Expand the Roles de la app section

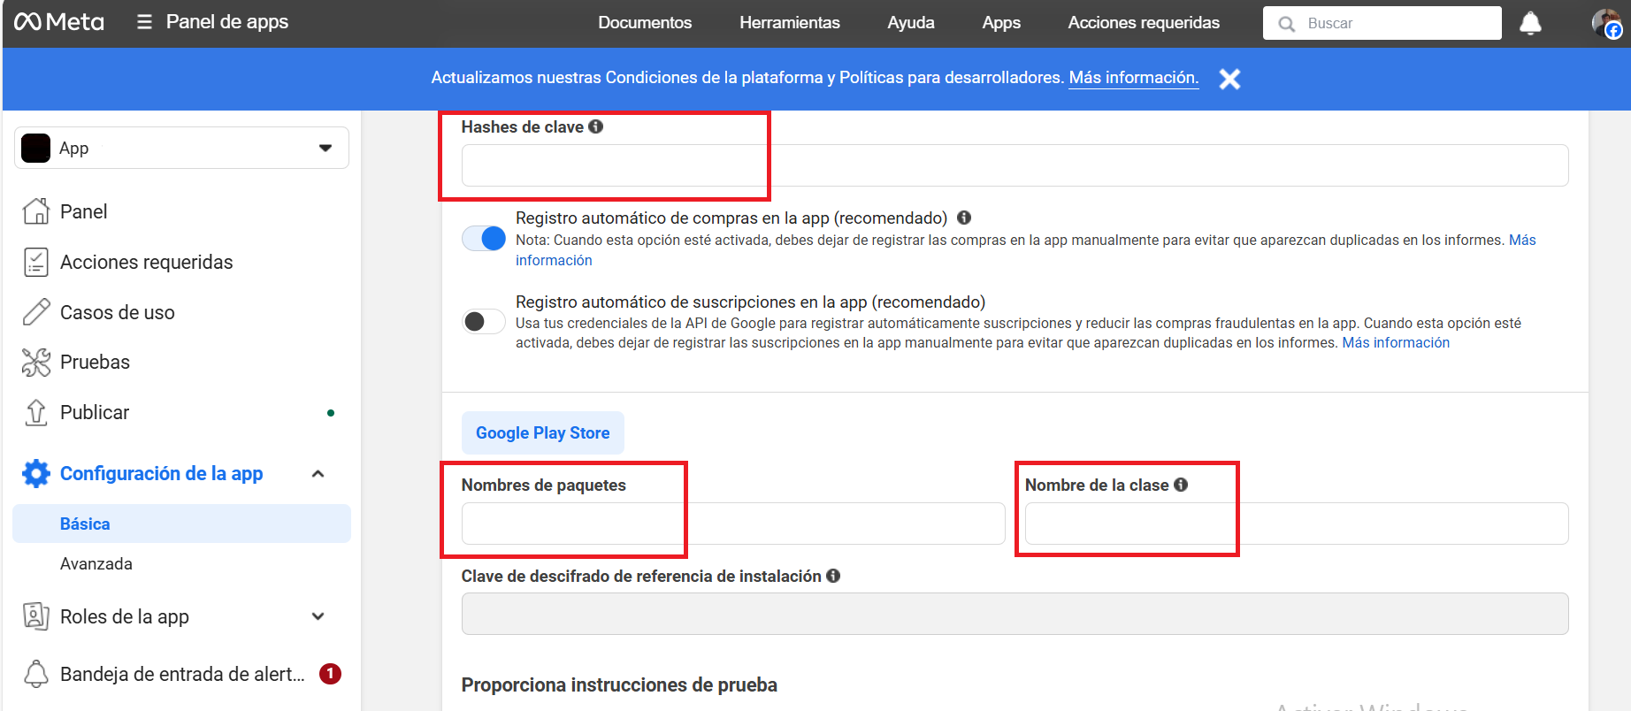(x=318, y=616)
